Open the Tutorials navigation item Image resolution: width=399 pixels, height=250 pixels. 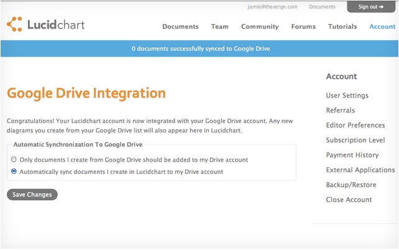pyautogui.click(x=342, y=27)
